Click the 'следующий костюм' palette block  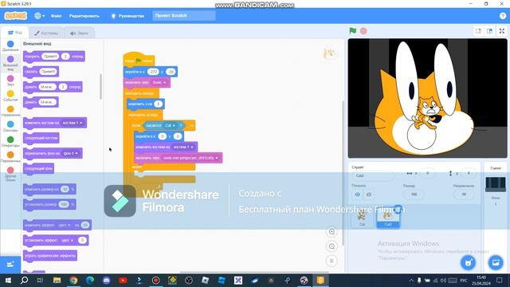[41, 138]
